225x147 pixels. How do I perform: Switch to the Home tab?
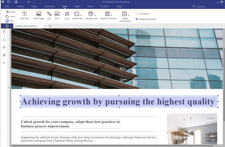[x=20, y=6]
